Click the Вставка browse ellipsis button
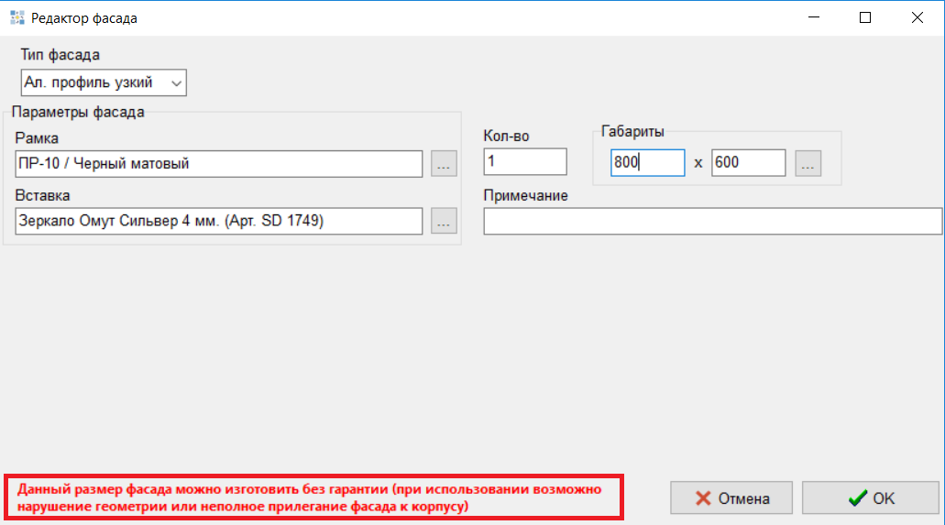The width and height of the screenshot is (945, 525). point(444,221)
